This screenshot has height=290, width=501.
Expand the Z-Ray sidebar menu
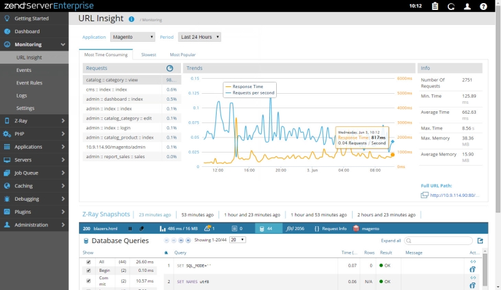pyautogui.click(x=34, y=121)
